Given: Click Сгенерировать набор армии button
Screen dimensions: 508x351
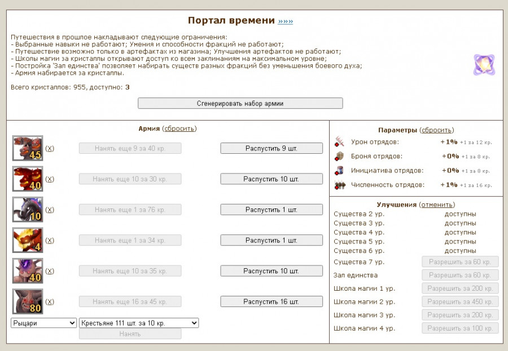Looking at the screenshot, I should (x=240, y=103).
